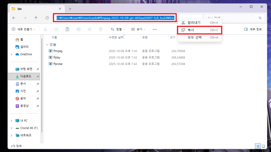271x152 pixels.
Task: Open the 보기 view dropdown
Action: 139,29
